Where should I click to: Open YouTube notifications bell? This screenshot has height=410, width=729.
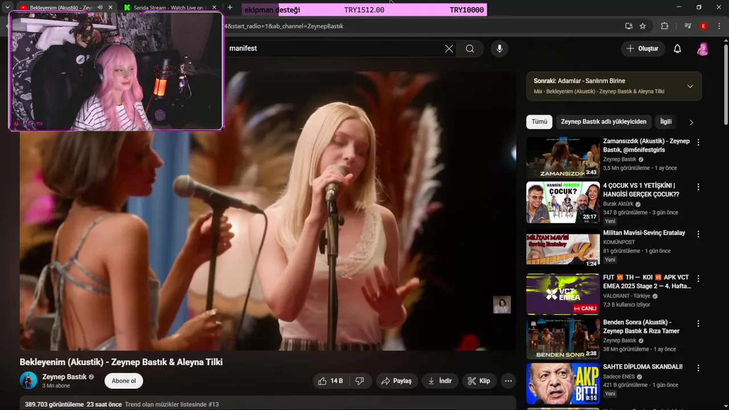[x=677, y=48]
